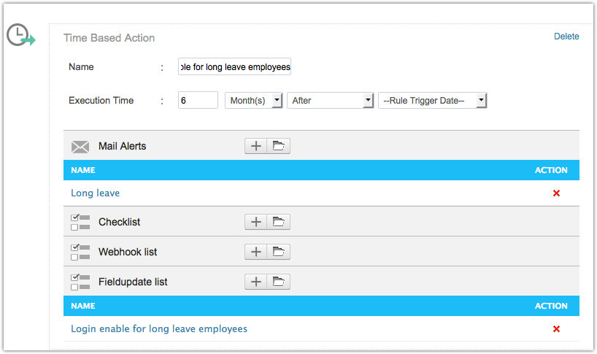Open the folder icon in Checklist row
Image resolution: width=597 pixels, height=354 pixels.
click(278, 222)
